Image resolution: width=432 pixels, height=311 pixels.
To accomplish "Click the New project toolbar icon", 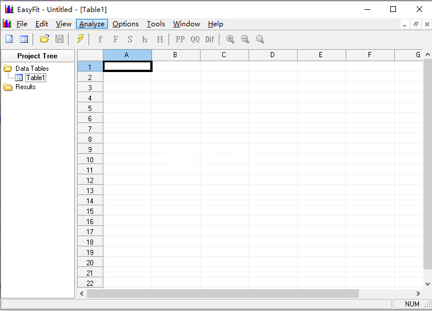I will point(9,39).
